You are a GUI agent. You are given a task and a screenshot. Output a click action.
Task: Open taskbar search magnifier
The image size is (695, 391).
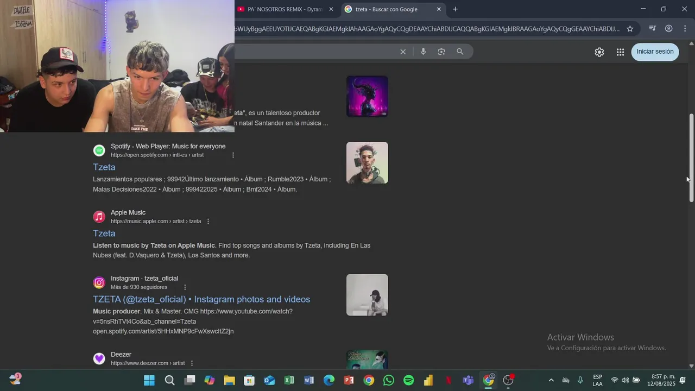tap(169, 380)
